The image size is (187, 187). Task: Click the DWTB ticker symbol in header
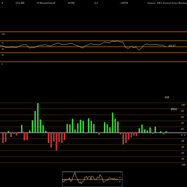pyautogui.click(x=125, y=3)
